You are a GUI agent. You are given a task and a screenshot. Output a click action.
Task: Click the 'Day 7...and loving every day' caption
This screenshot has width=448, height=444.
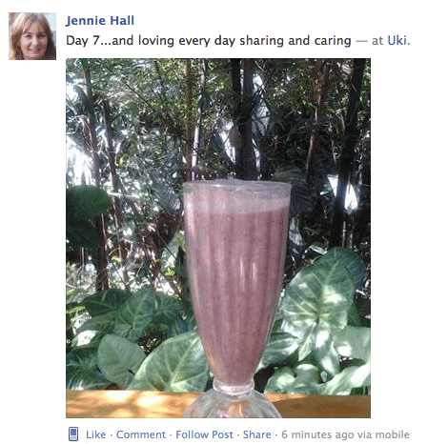[209, 41]
